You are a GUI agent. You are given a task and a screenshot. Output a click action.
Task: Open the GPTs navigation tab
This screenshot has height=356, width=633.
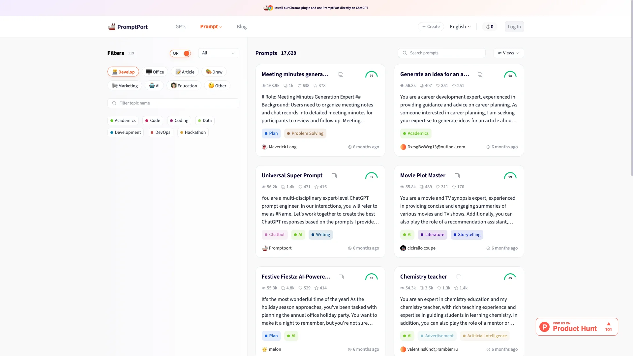pyautogui.click(x=181, y=27)
